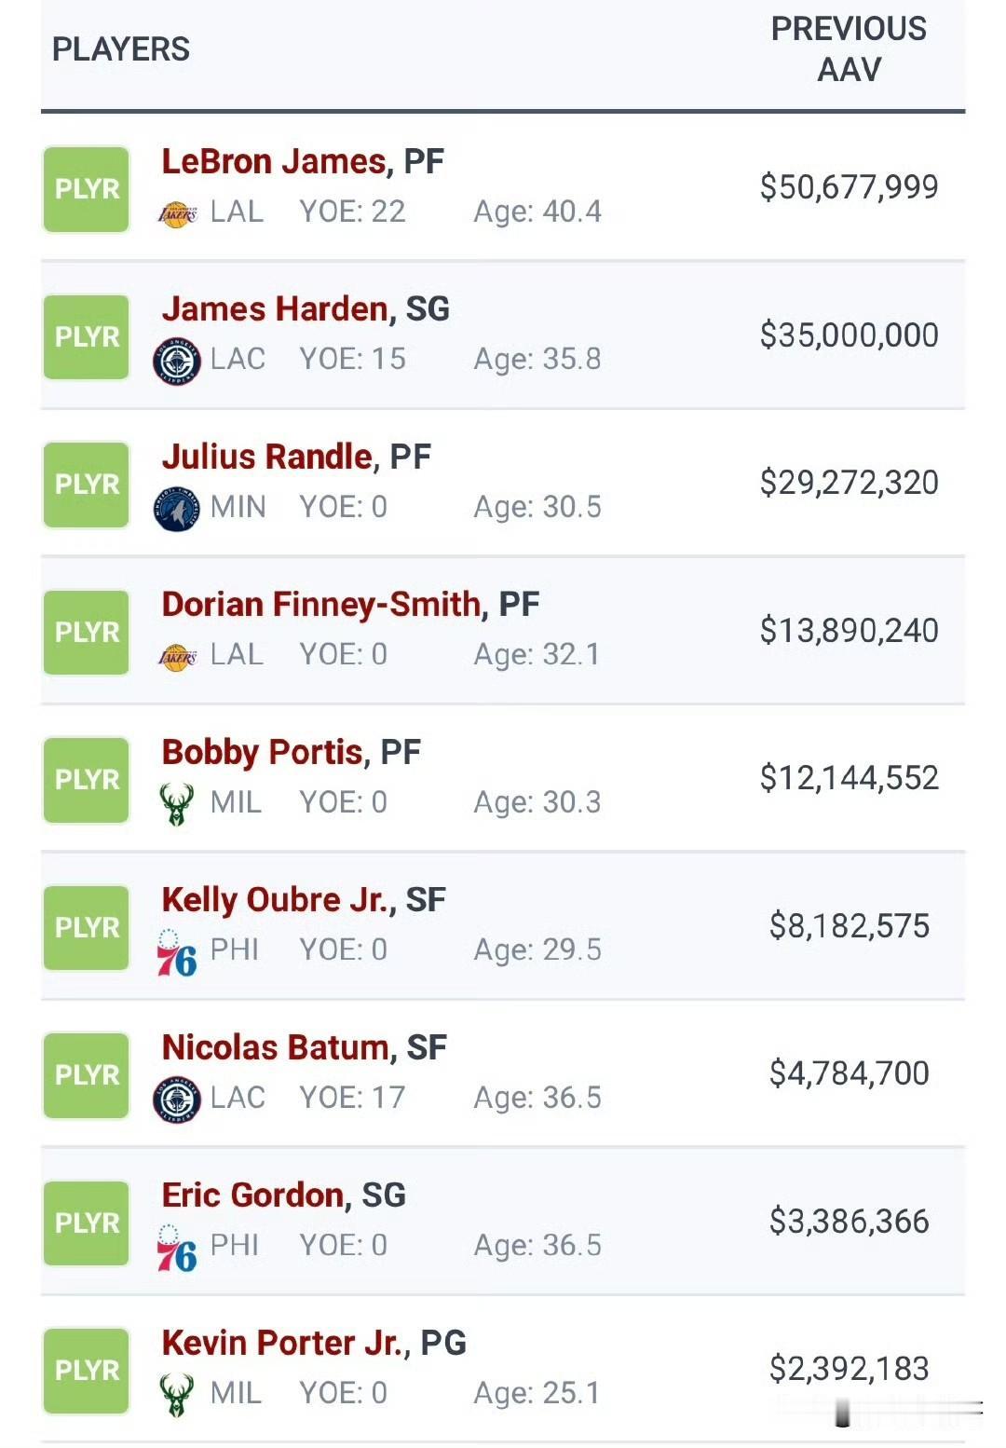The width and height of the screenshot is (1006, 1448).
Task: Open the Nicolas Batum player link
Action: [276, 1047]
